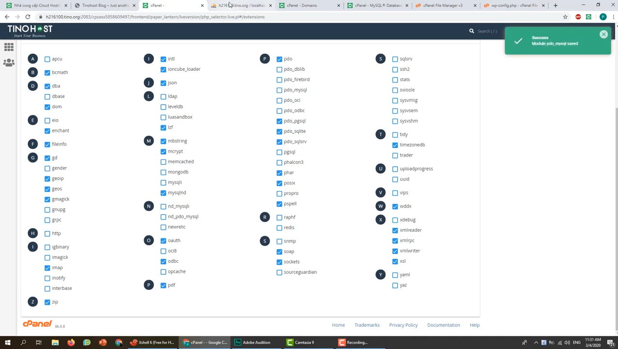Image resolution: width=618 pixels, height=349 pixels.
Task: Enable the yaml extension checkbox
Action: 395,275
